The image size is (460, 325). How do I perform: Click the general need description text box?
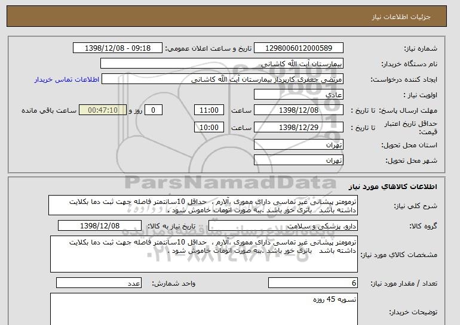(203, 206)
